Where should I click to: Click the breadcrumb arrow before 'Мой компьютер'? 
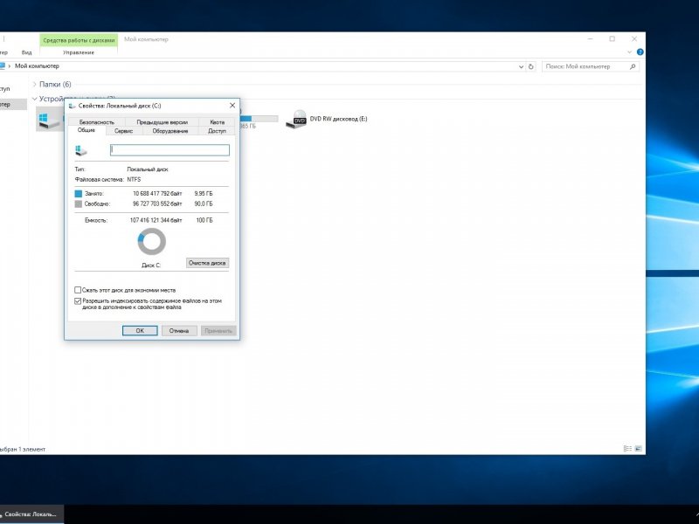coord(10,66)
